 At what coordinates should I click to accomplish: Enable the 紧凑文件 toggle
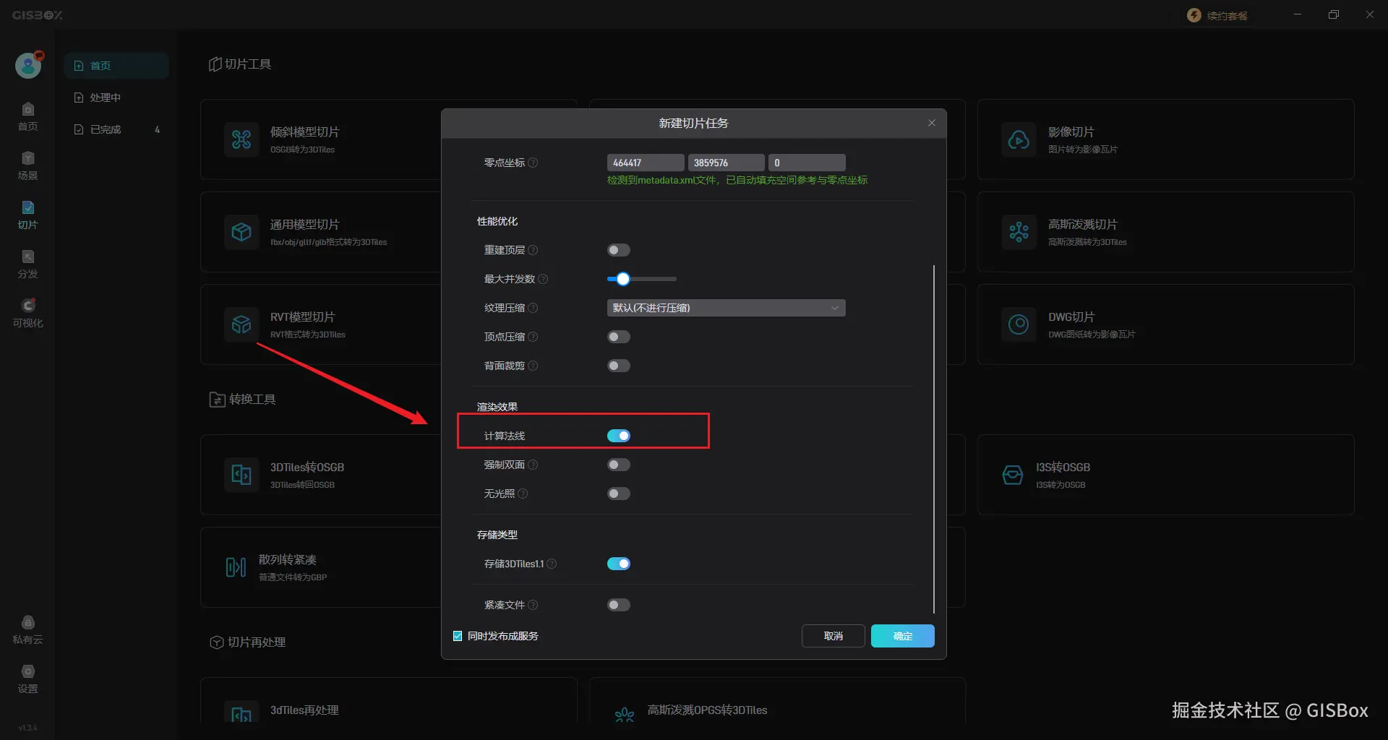coord(619,605)
